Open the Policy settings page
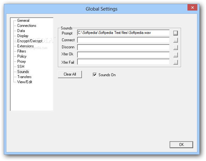Screen dimensions: 206x161 22,56
